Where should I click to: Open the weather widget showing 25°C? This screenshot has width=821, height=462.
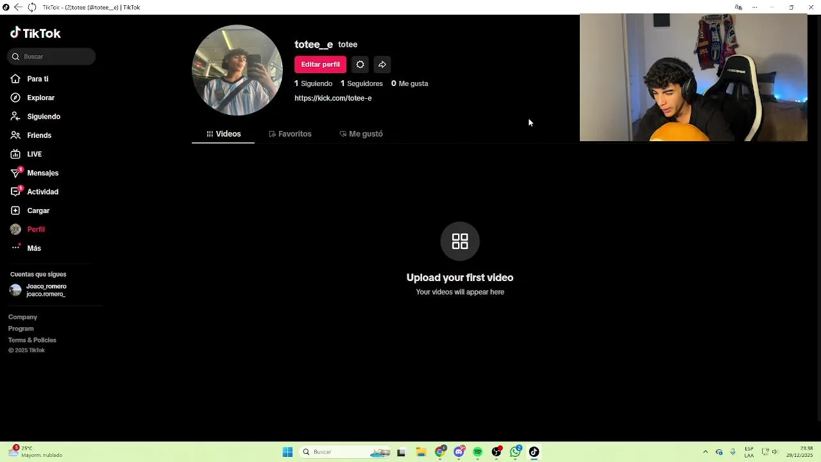tap(35, 452)
